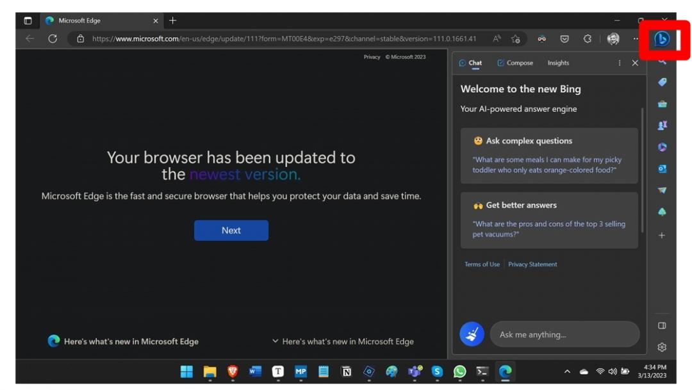Add this page to favorites
Screen dimensions: 692x390
(515, 39)
